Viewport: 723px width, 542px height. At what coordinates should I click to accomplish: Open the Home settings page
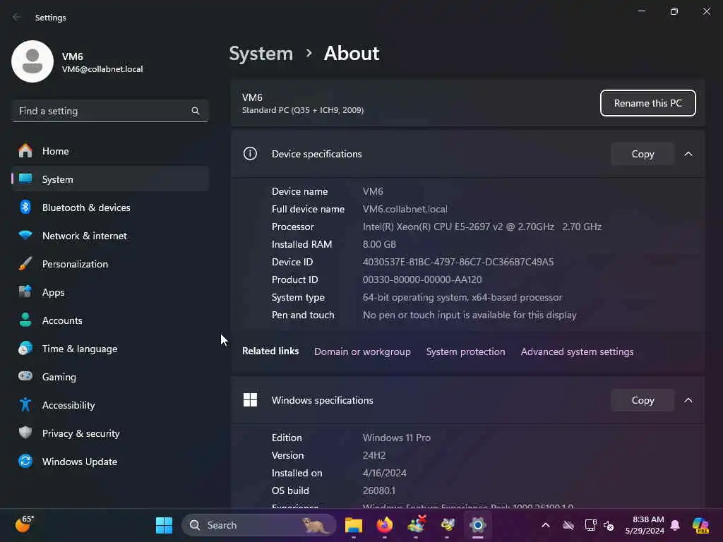(x=109, y=151)
